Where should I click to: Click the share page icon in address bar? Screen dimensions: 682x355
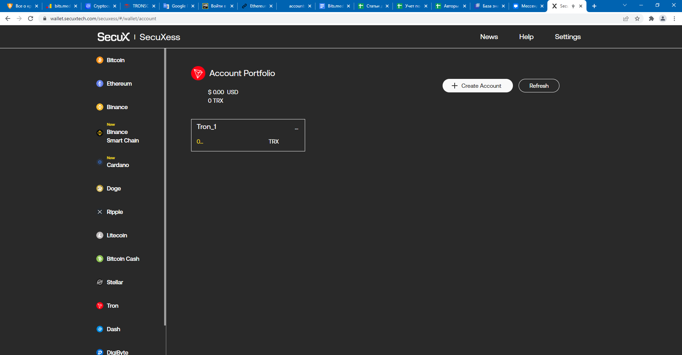(x=626, y=18)
